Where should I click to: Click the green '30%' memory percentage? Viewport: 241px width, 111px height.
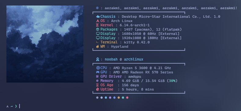pyautogui.click(x=172, y=81)
